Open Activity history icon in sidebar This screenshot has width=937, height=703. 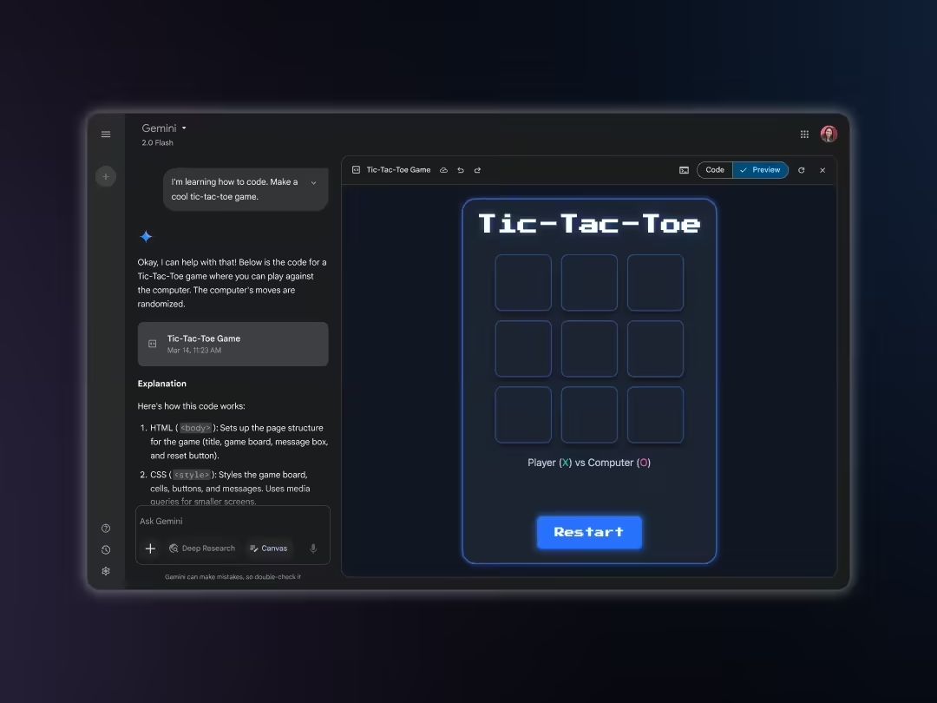pos(106,549)
